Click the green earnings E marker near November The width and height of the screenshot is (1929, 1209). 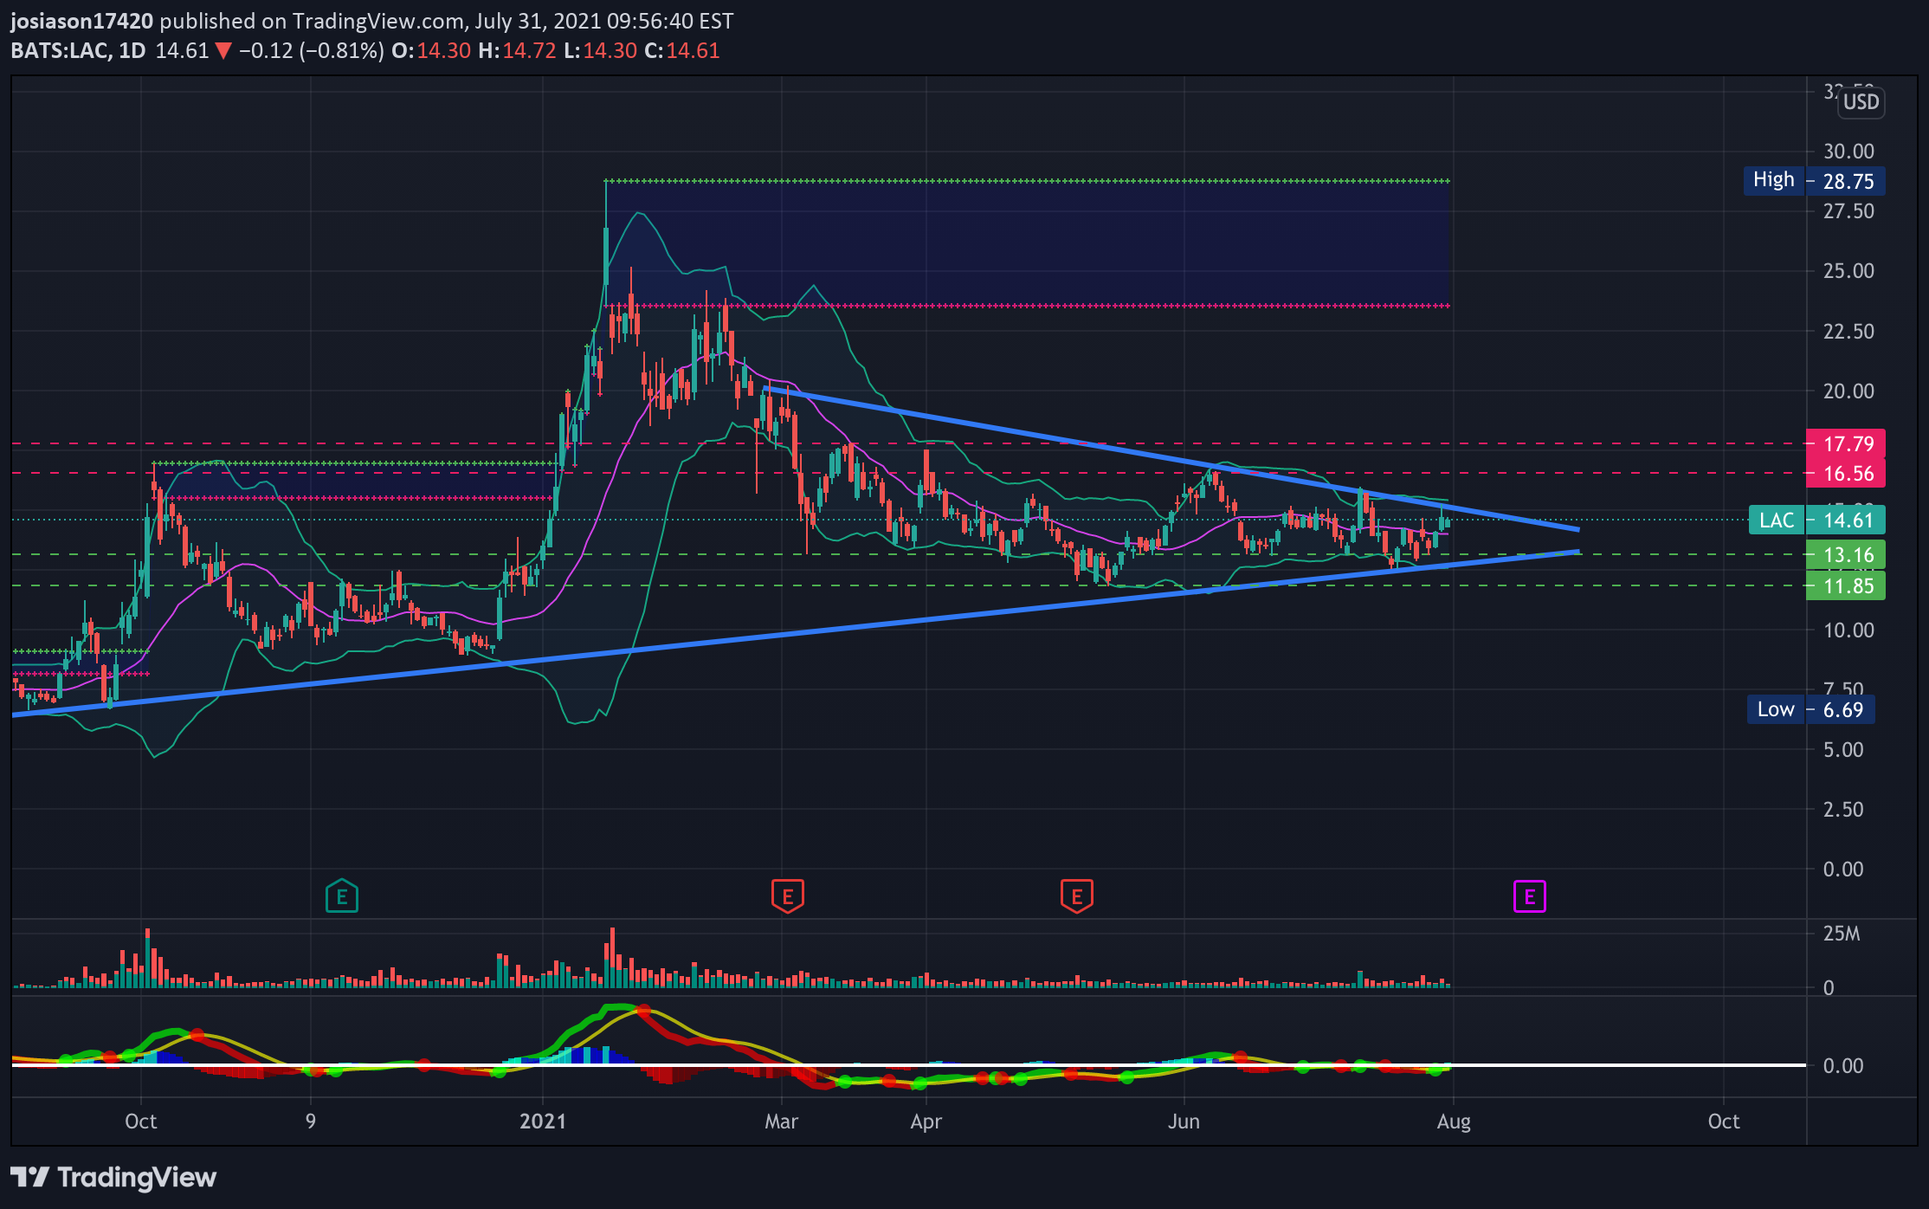click(x=342, y=896)
